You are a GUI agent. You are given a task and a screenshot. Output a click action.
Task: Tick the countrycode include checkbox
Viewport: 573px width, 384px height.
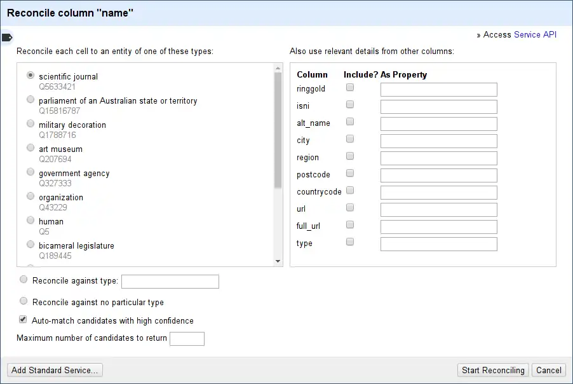tap(350, 190)
